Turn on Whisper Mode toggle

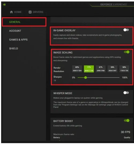(x=126, y=93)
